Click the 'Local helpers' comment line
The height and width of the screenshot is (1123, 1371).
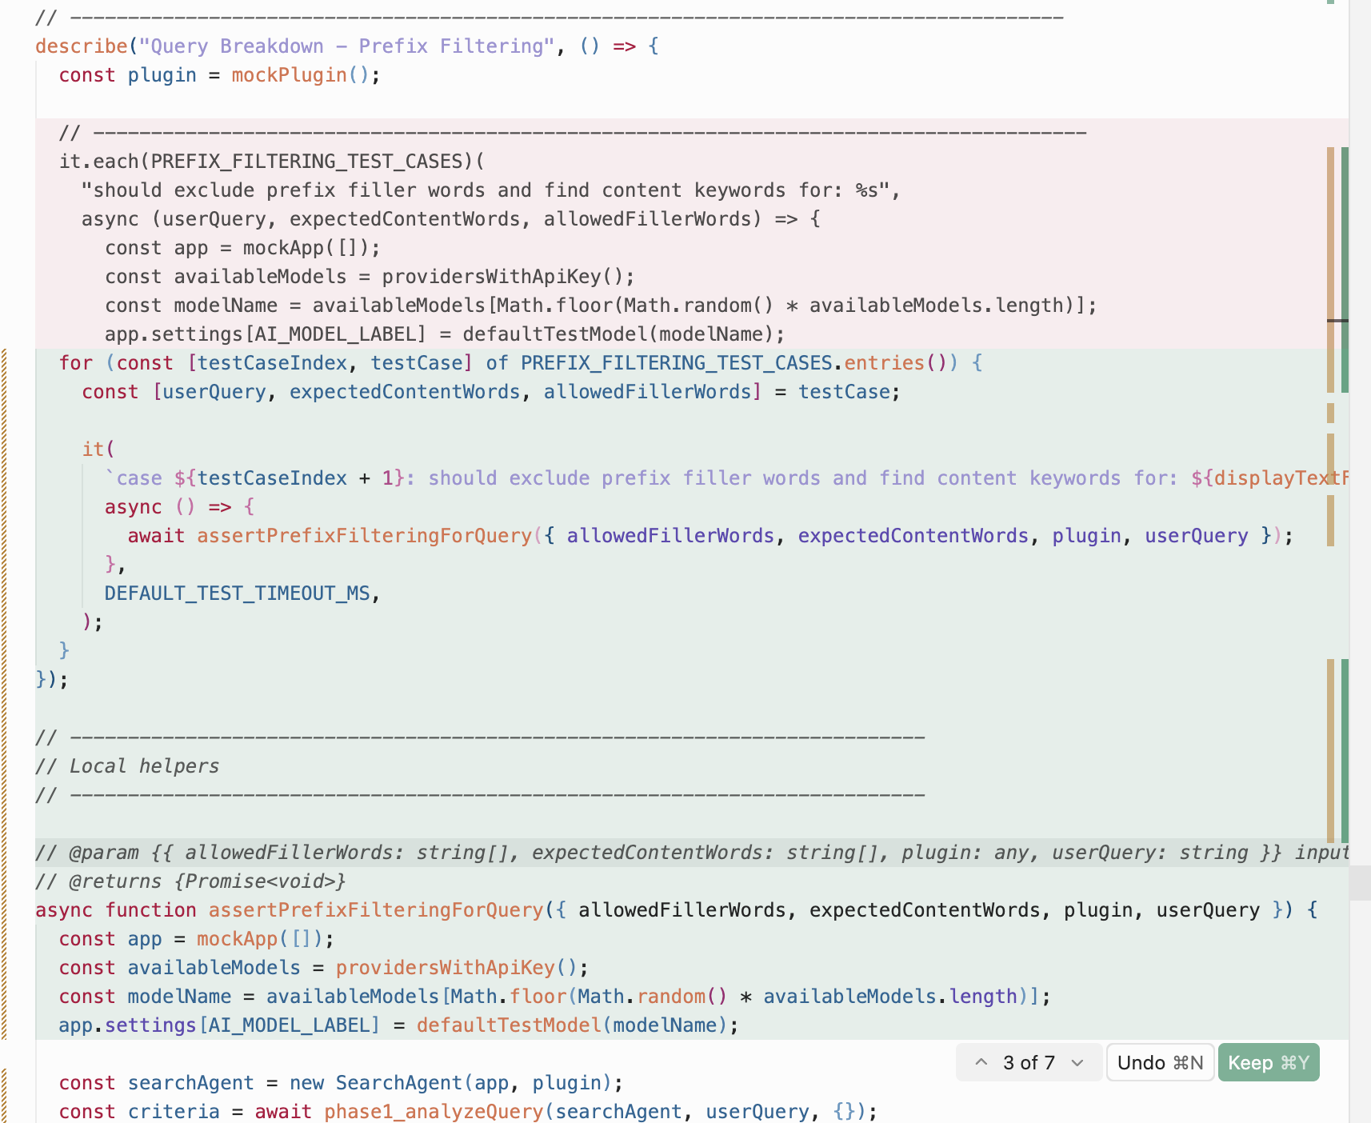144,766
